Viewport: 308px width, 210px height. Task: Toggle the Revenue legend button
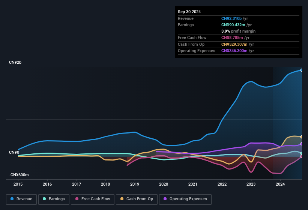pos(21,199)
